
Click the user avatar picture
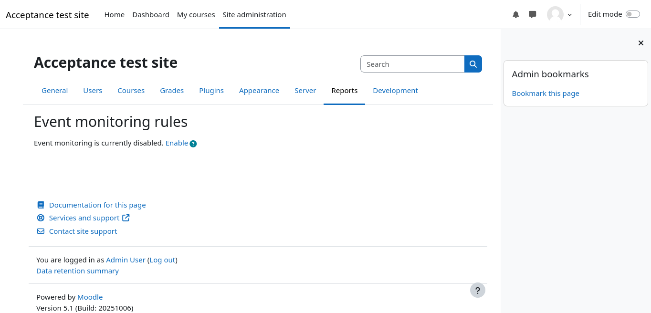pos(555,14)
